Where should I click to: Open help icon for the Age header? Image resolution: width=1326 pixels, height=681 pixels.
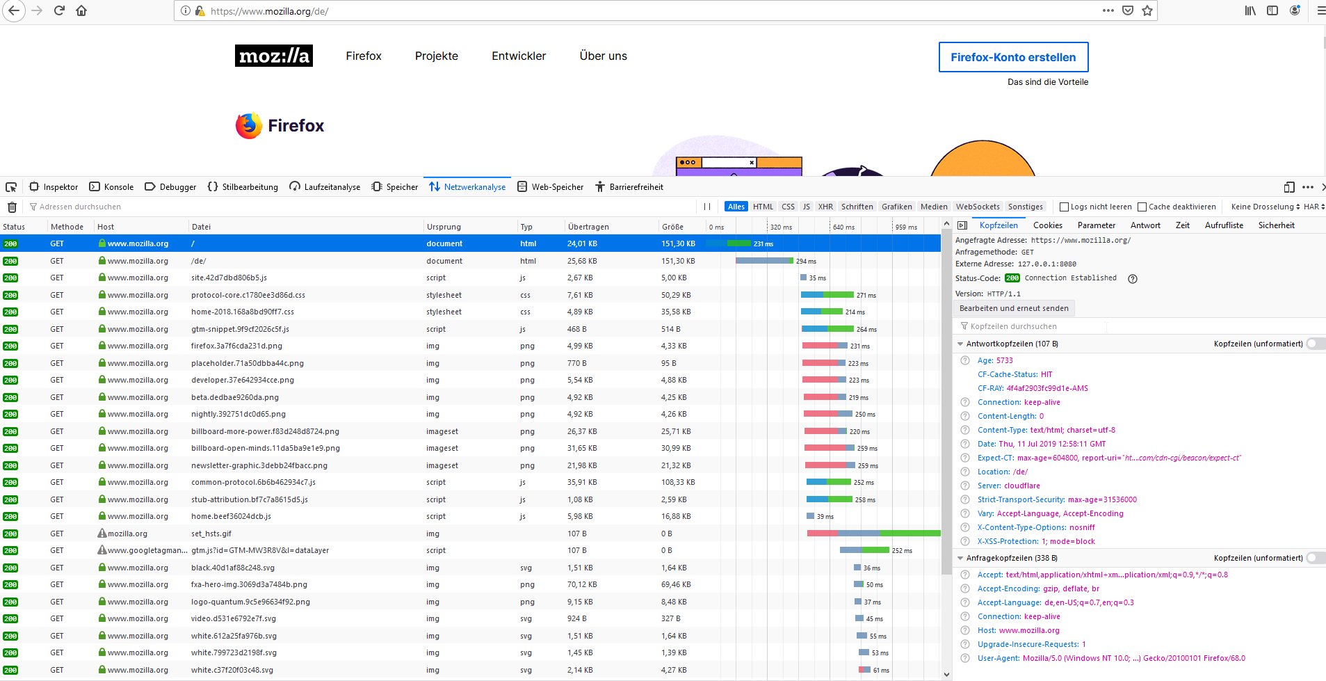(x=965, y=360)
